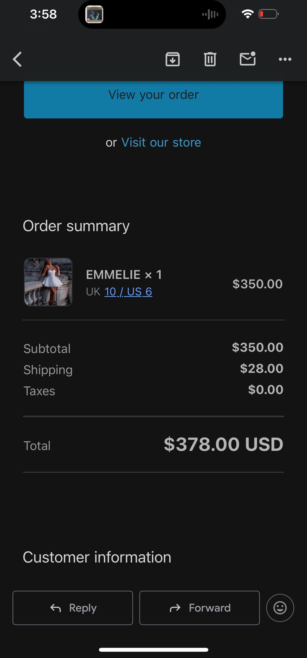Viewport: 307px width, 658px height.
Task: Tap the back arrow to leave email
Action: (x=17, y=59)
